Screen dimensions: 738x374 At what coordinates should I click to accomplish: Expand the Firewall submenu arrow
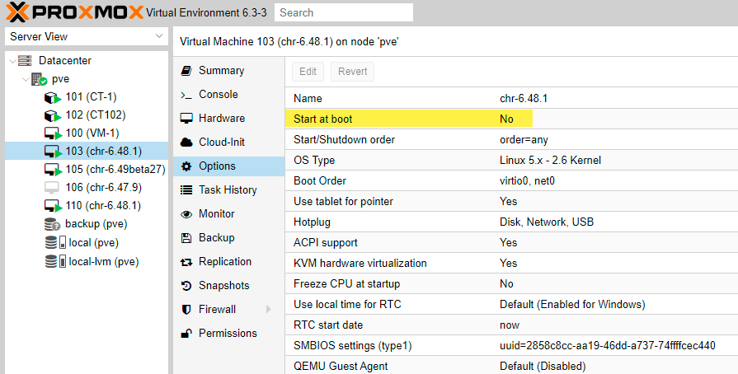coord(268,310)
